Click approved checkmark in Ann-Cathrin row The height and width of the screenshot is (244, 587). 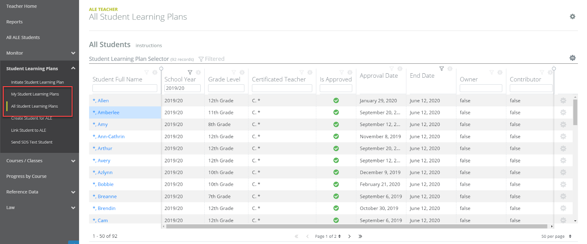(x=336, y=136)
